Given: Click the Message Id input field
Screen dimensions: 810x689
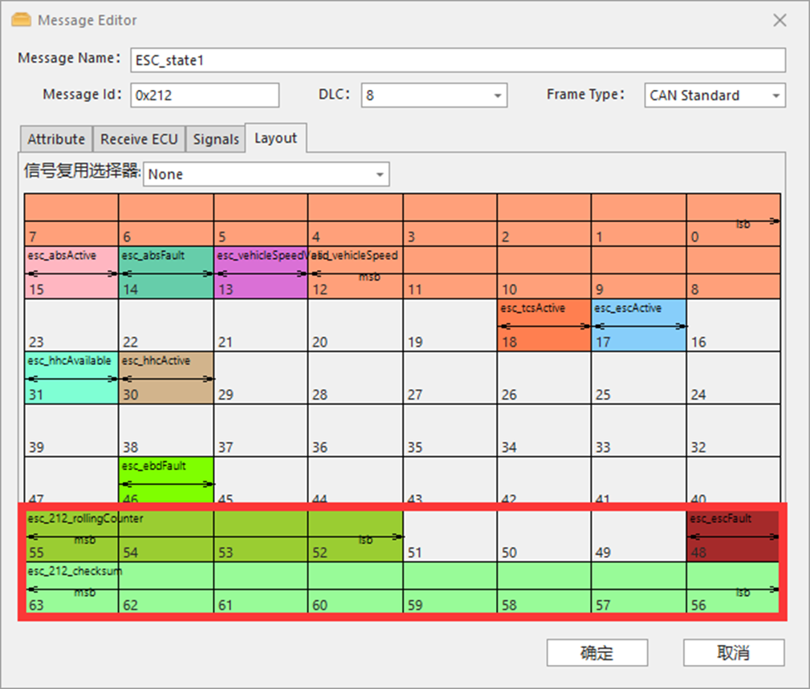Looking at the screenshot, I should click(205, 95).
